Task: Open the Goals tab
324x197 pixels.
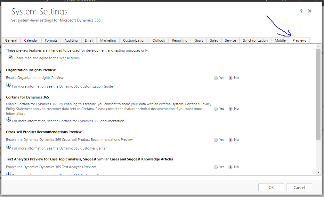Action: [199, 40]
